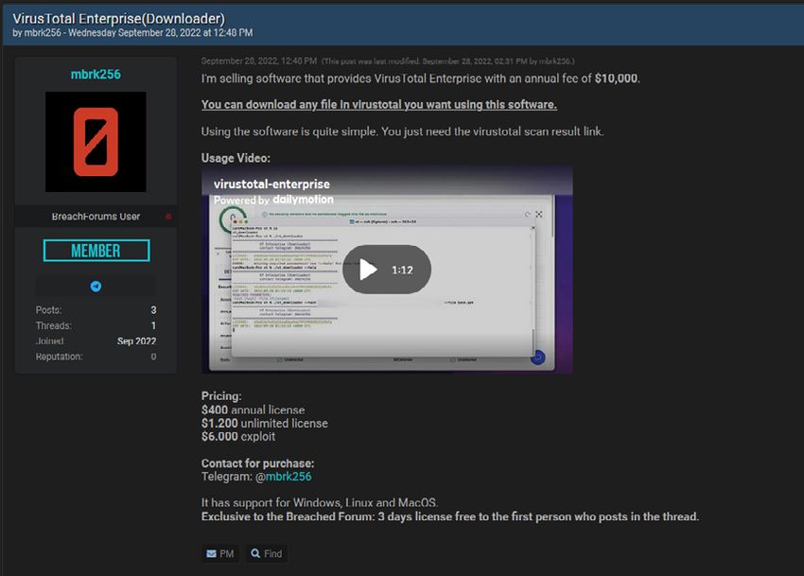The width and height of the screenshot is (804, 576).
Task: Click the Find posts button
Action: 266,553
